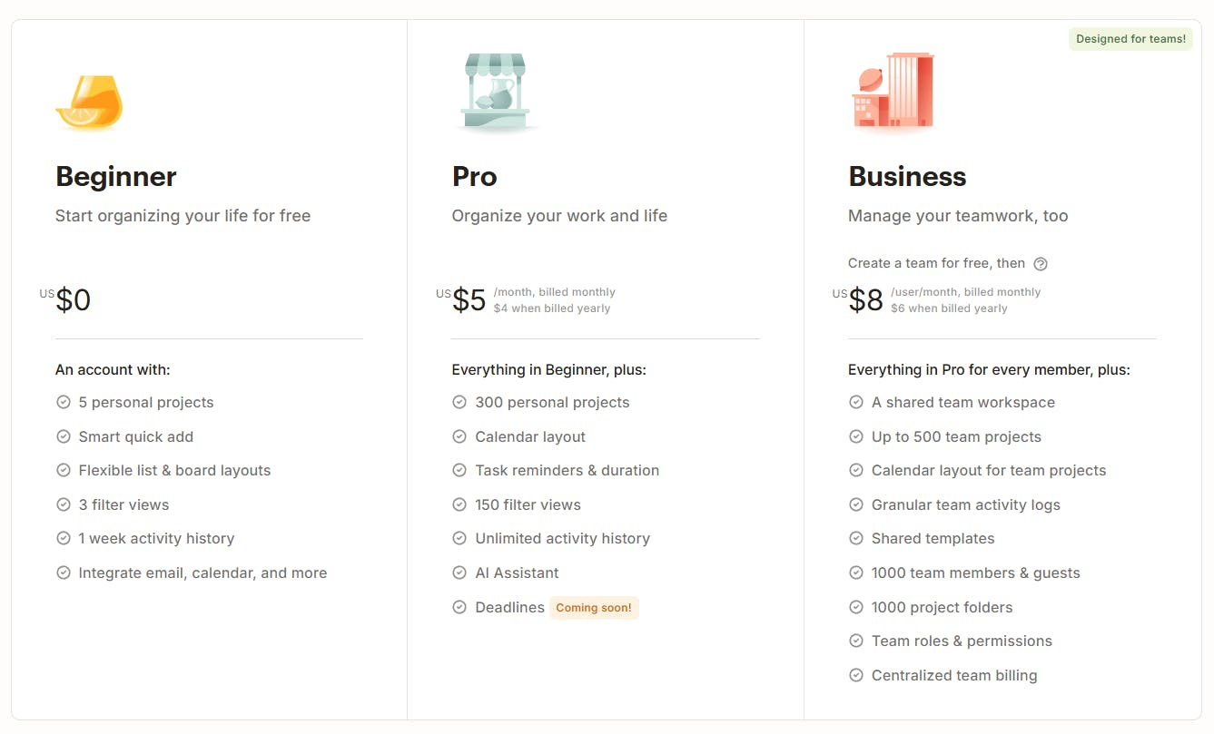This screenshot has height=734, width=1214.
Task: Toggle the check next to 'Centralized team billing'
Action: [x=856, y=675]
